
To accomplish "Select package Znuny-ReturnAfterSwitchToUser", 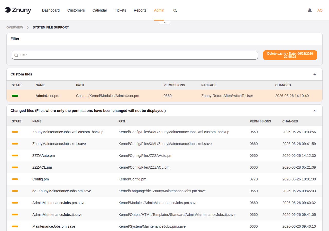I will (x=227, y=96).
